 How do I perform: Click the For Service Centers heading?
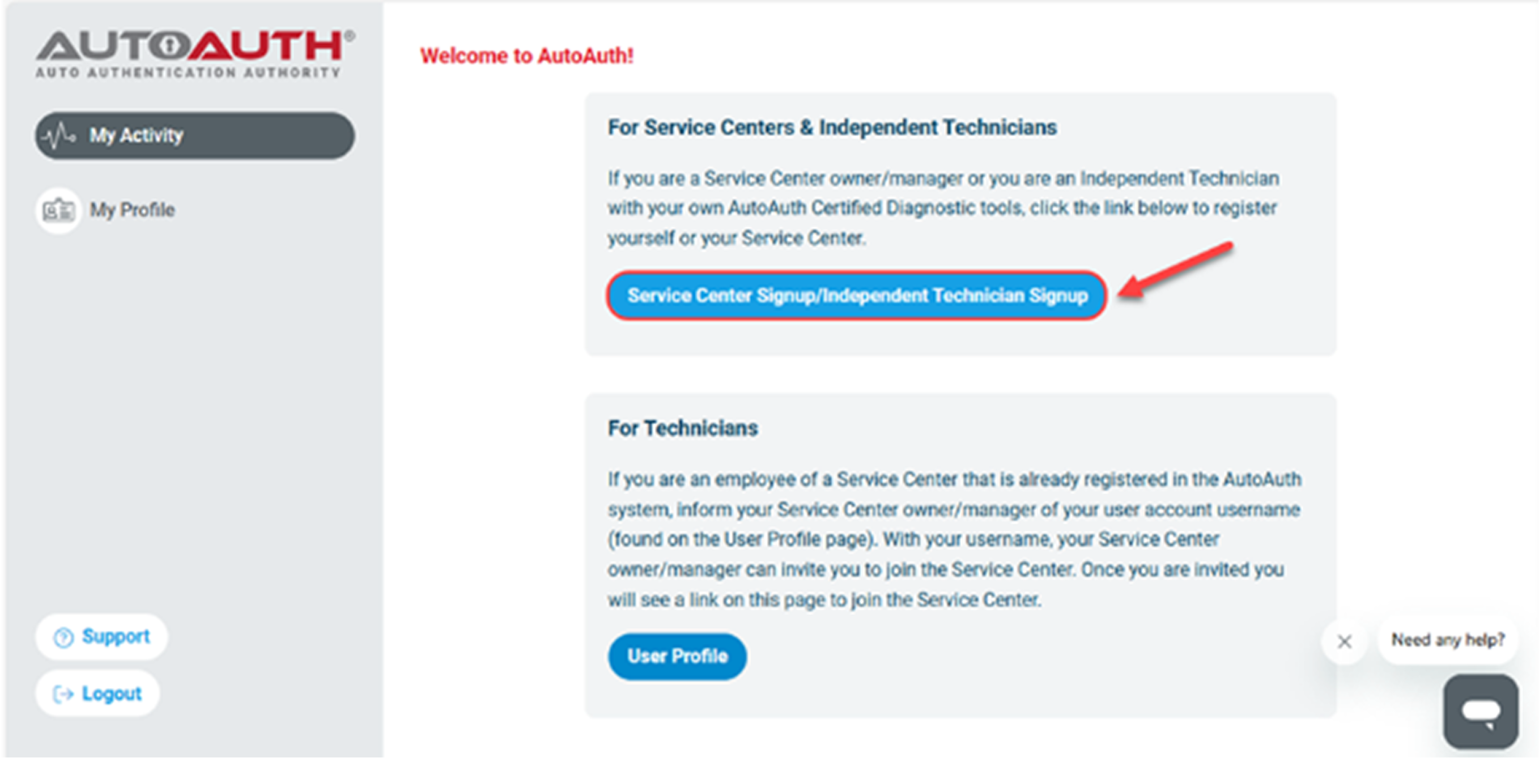tap(832, 127)
